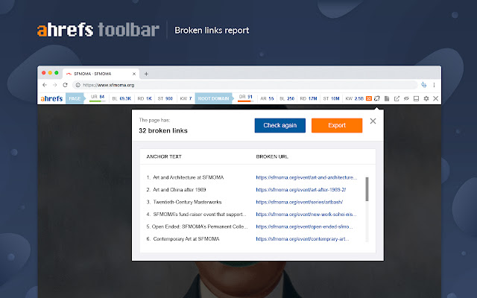The height and width of the screenshot is (298, 477).
Task: Click the site info icon in address bar
Action: pos(78,85)
